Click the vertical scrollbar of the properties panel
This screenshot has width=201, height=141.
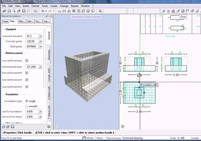tap(44, 58)
